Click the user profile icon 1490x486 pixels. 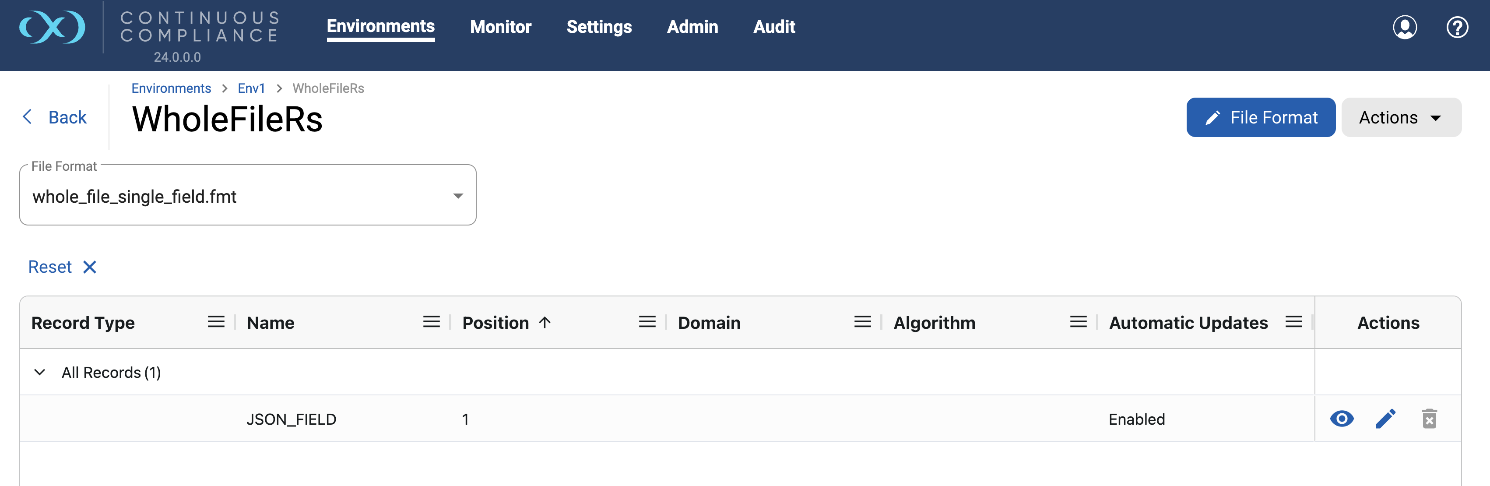(x=1404, y=27)
